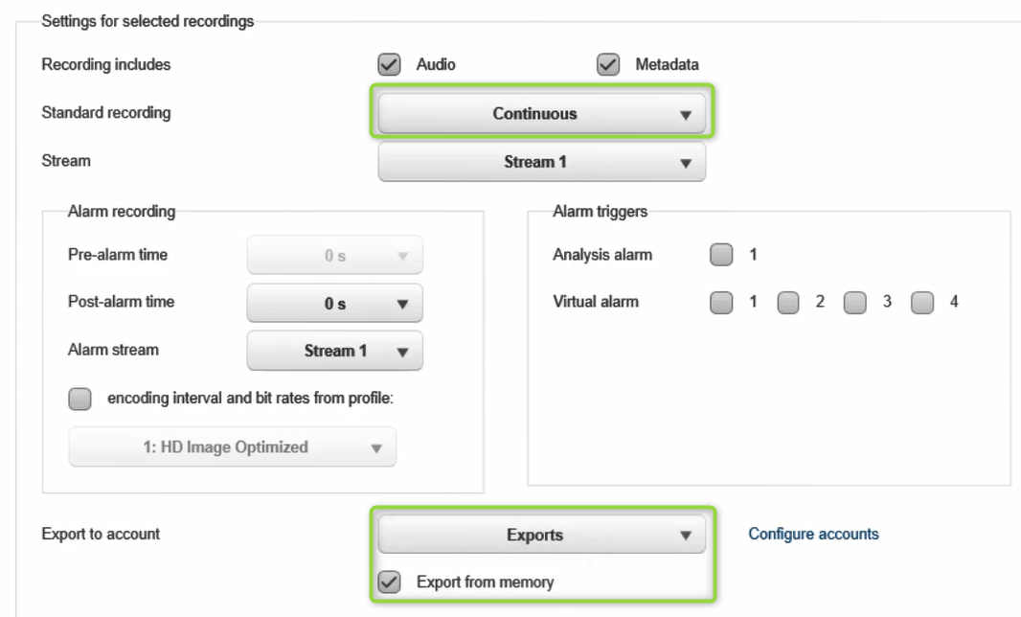Click the HD Image Optimized profile dropdown

coord(232,447)
